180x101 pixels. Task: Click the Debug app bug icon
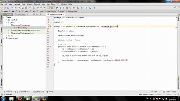(x=60, y=8)
